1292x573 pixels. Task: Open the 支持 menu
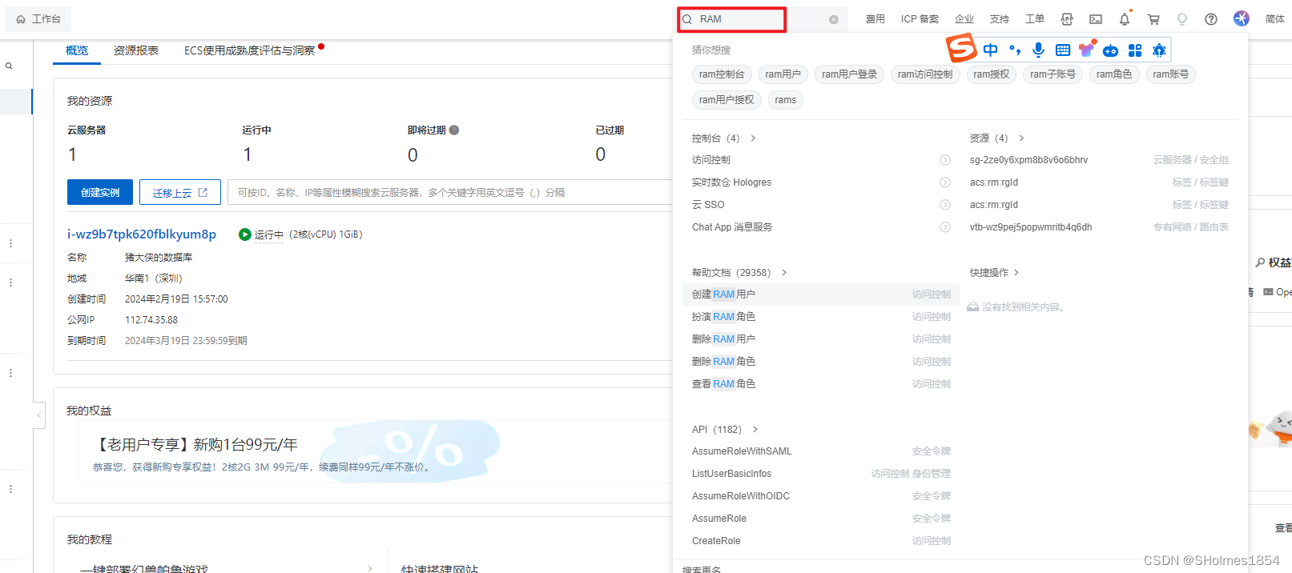point(1000,19)
